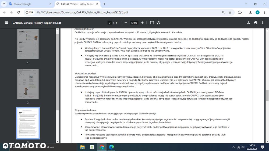
Task: Fit page to width icon
Action: [152, 23]
